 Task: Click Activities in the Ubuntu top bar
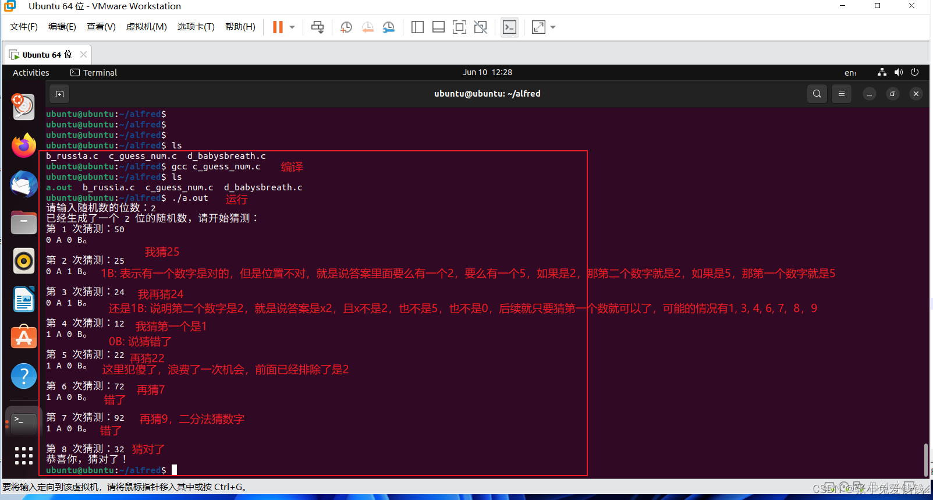(31, 73)
